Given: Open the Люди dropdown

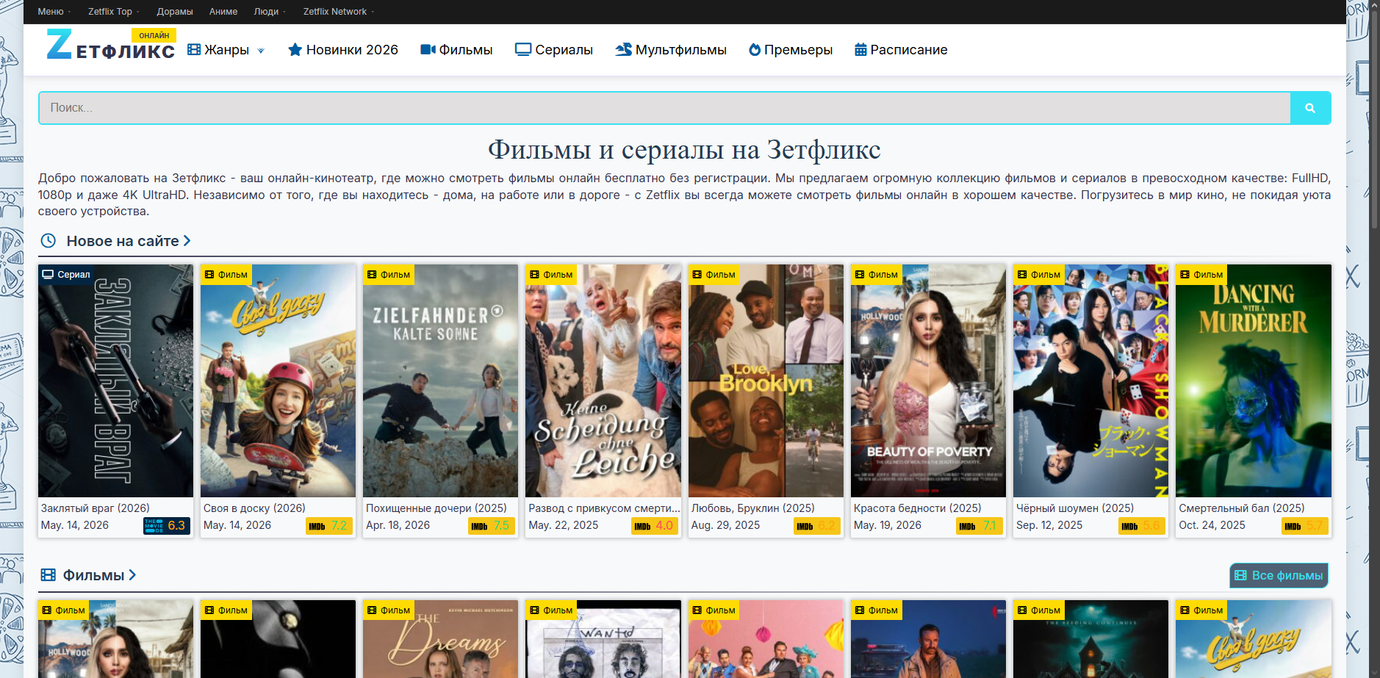Looking at the screenshot, I should 270,12.
